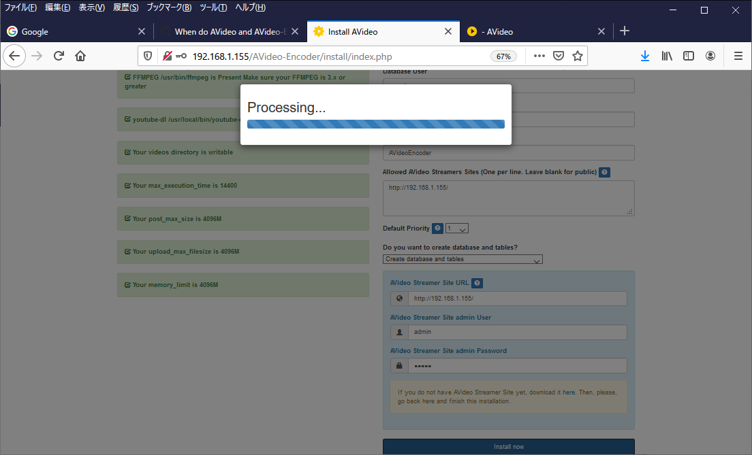
Task: Click the forward navigation arrow
Action: coord(37,56)
